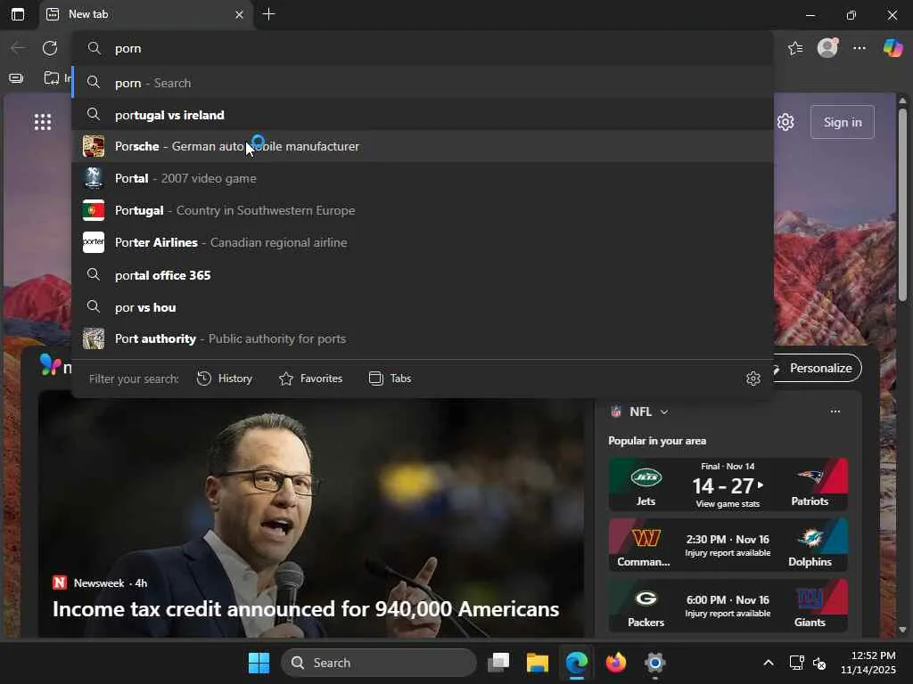
Task: Launch Firefox from the taskbar
Action: click(615, 663)
